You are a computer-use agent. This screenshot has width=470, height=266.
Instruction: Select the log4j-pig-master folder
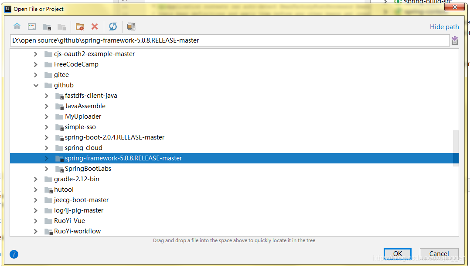click(78, 210)
